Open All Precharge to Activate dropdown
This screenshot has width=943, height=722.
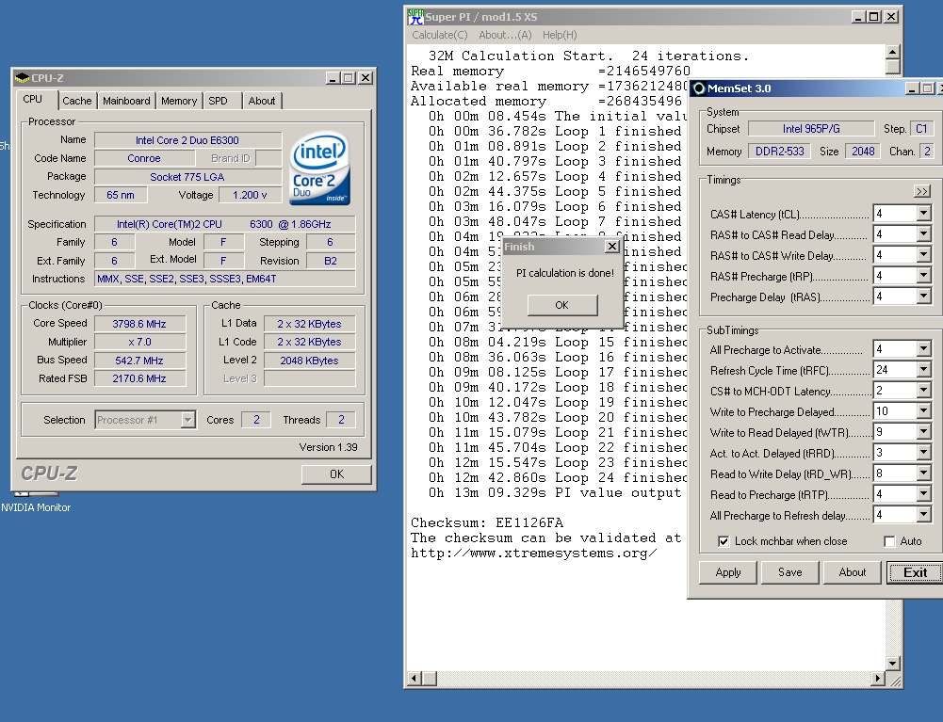coord(924,349)
